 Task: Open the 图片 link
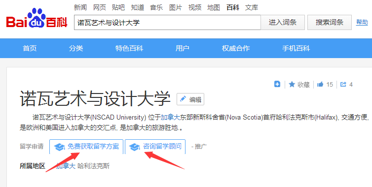(176, 7)
